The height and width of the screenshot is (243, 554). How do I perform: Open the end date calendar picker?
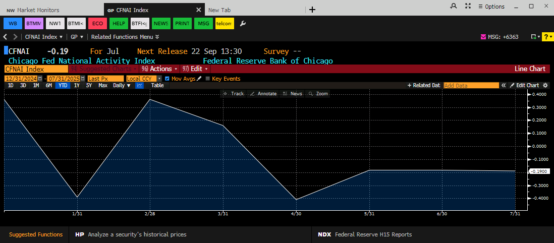pyautogui.click(x=83, y=79)
